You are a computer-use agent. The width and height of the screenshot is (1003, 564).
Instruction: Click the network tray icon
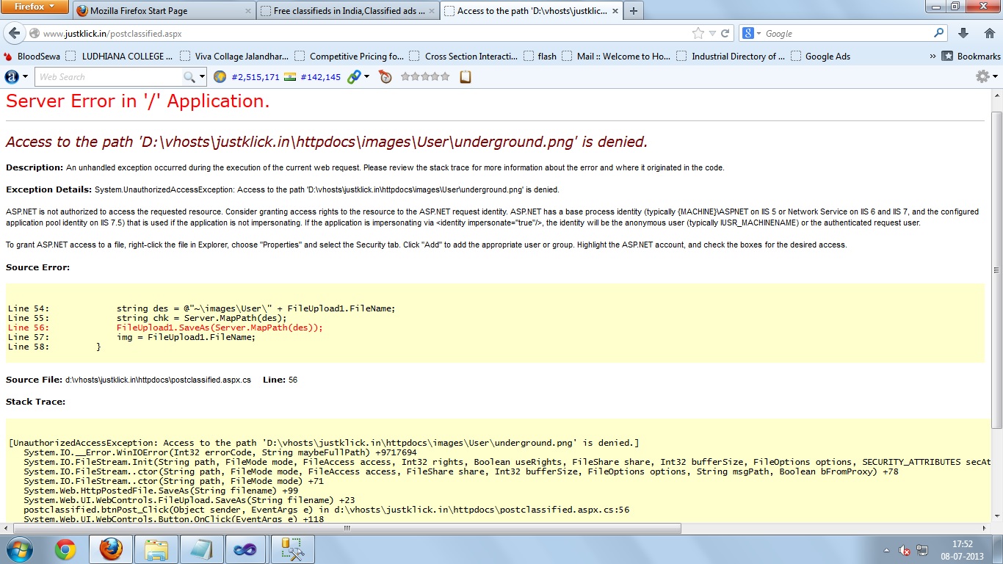[922, 550]
